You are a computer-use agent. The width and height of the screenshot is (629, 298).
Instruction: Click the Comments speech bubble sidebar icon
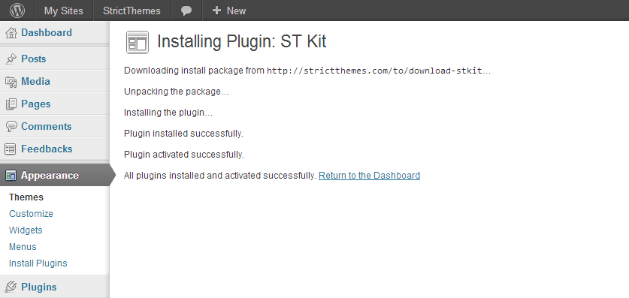(11, 127)
